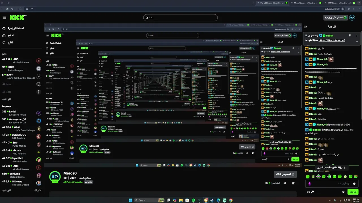Image resolution: width=362 pixels, height=203 pixels.
Task: Reload the page via browser refresh icon
Action: coord(349,9)
